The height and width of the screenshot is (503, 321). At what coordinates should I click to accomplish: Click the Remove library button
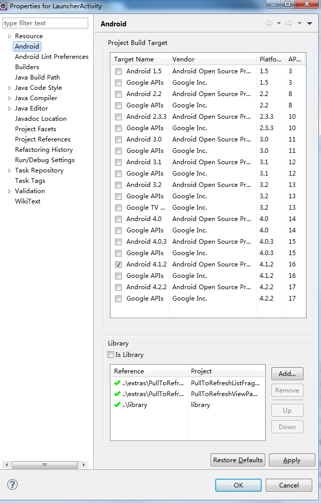pyautogui.click(x=287, y=390)
